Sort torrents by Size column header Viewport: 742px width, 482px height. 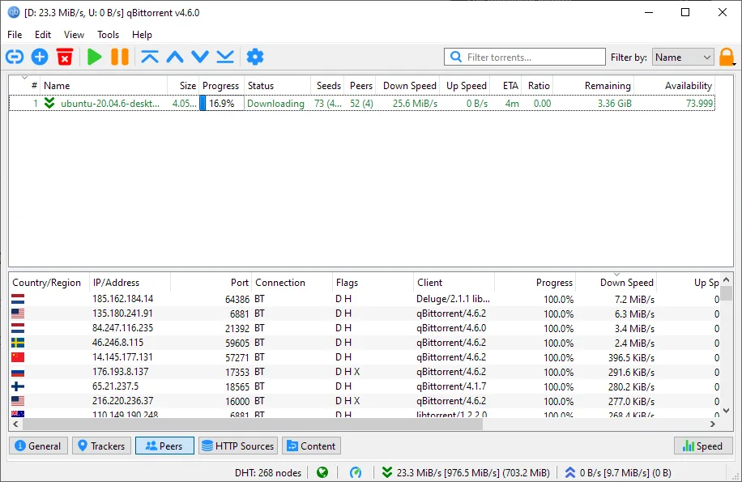coord(184,86)
